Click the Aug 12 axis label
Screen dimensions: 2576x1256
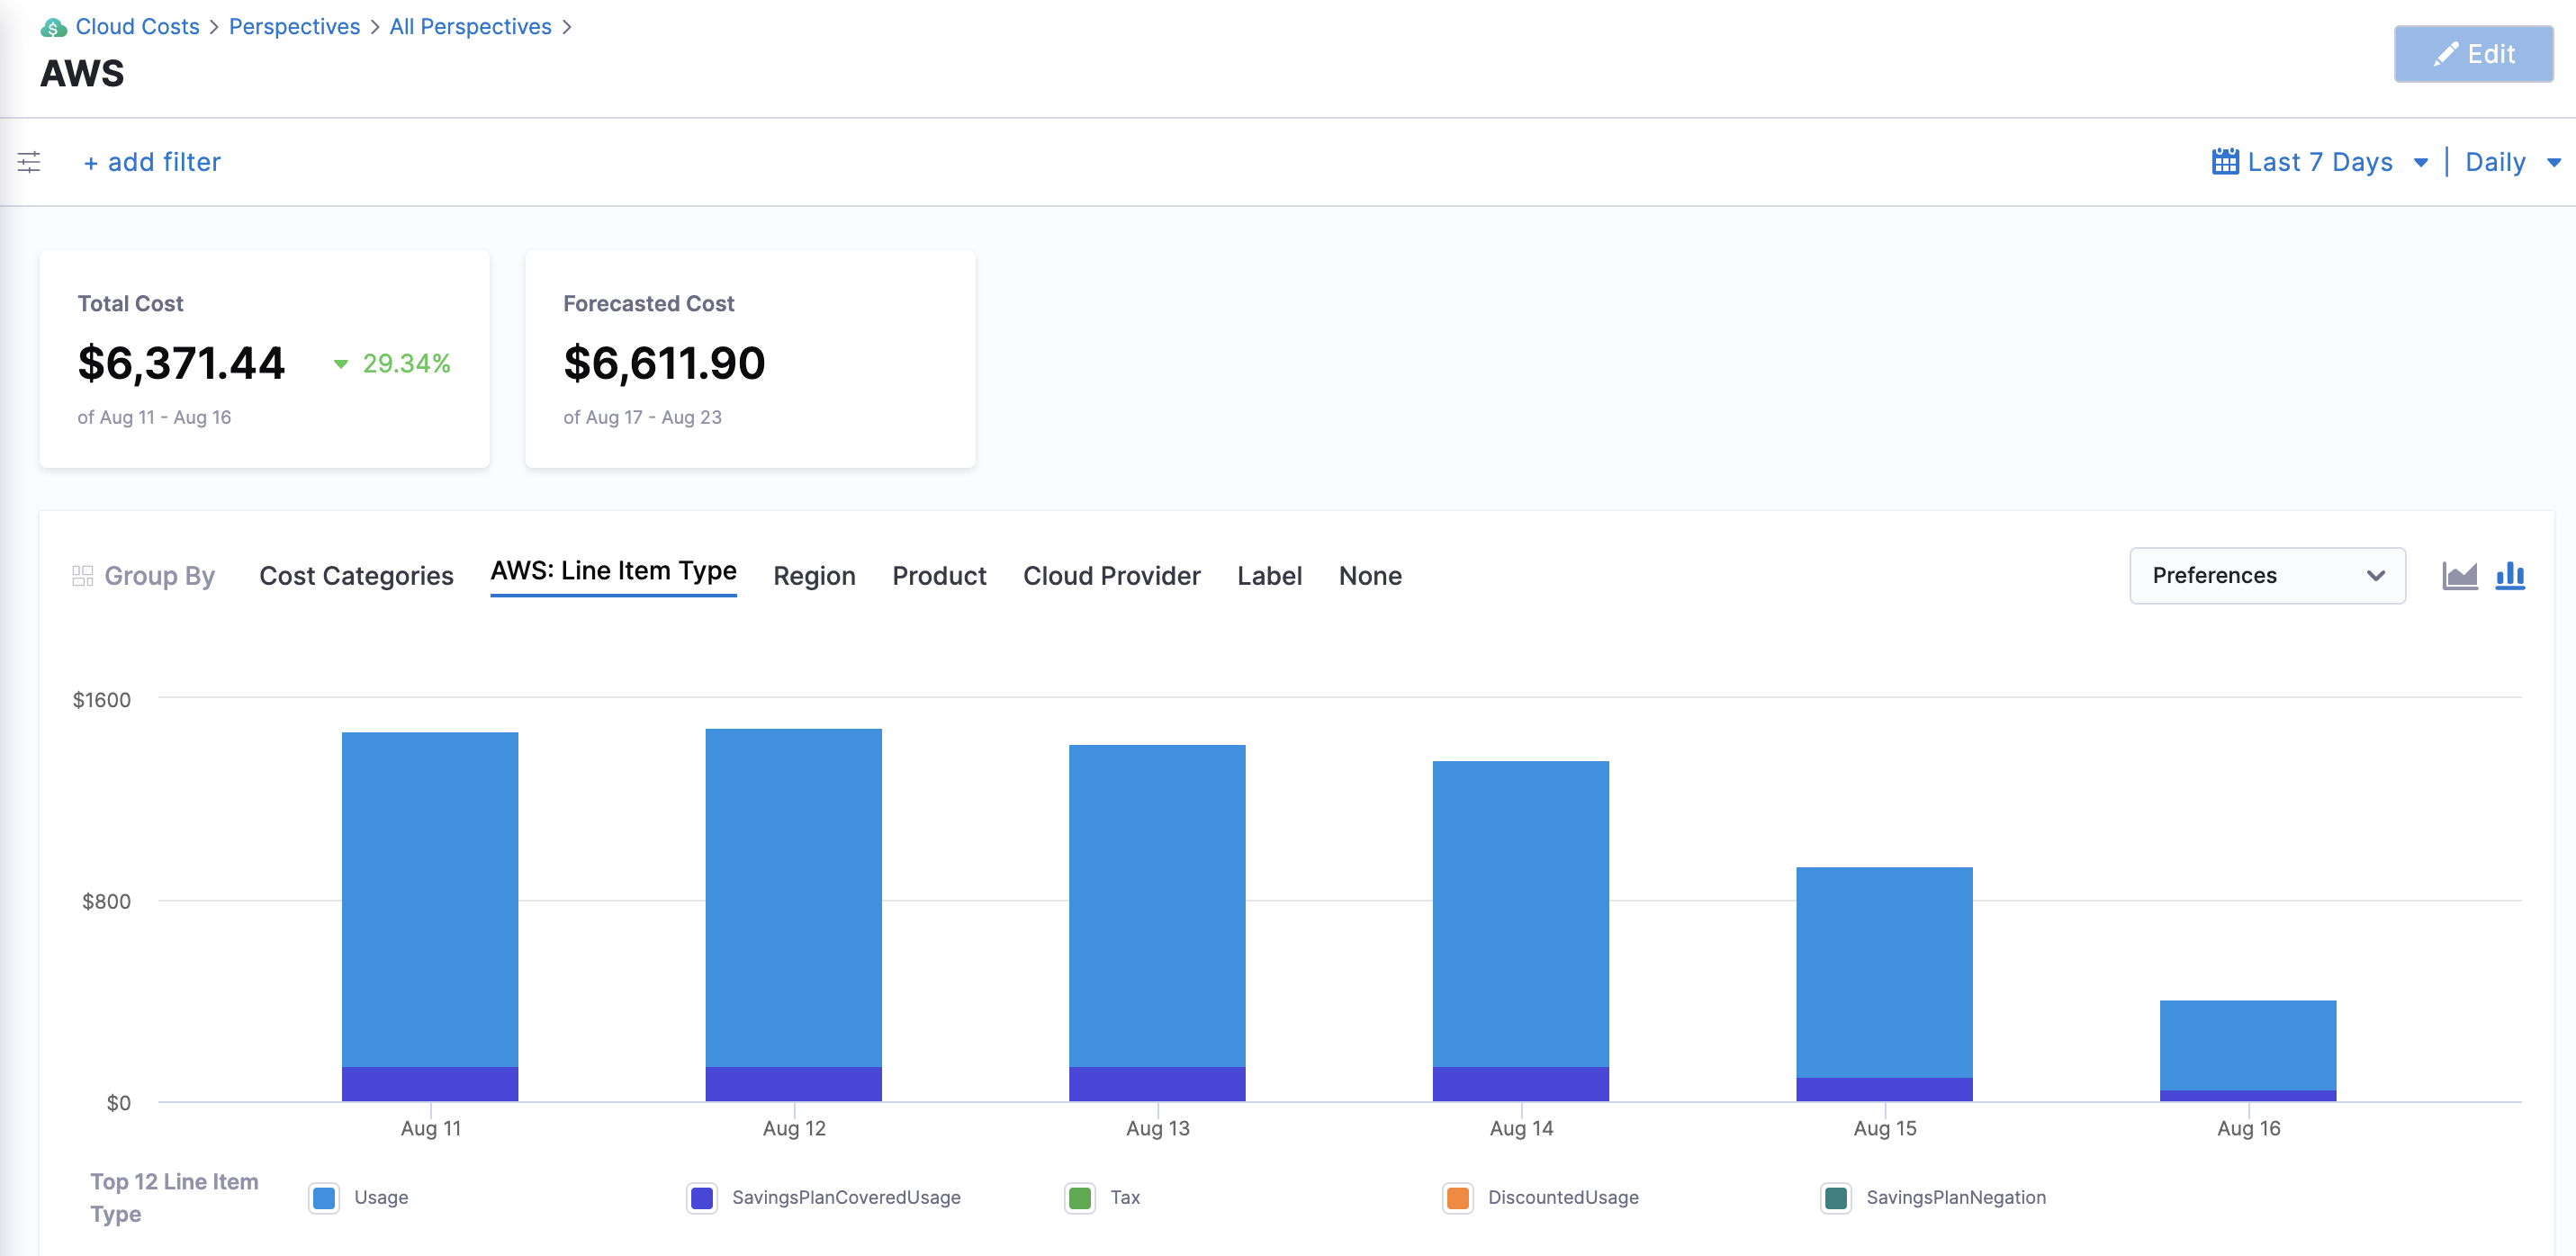tap(794, 1128)
